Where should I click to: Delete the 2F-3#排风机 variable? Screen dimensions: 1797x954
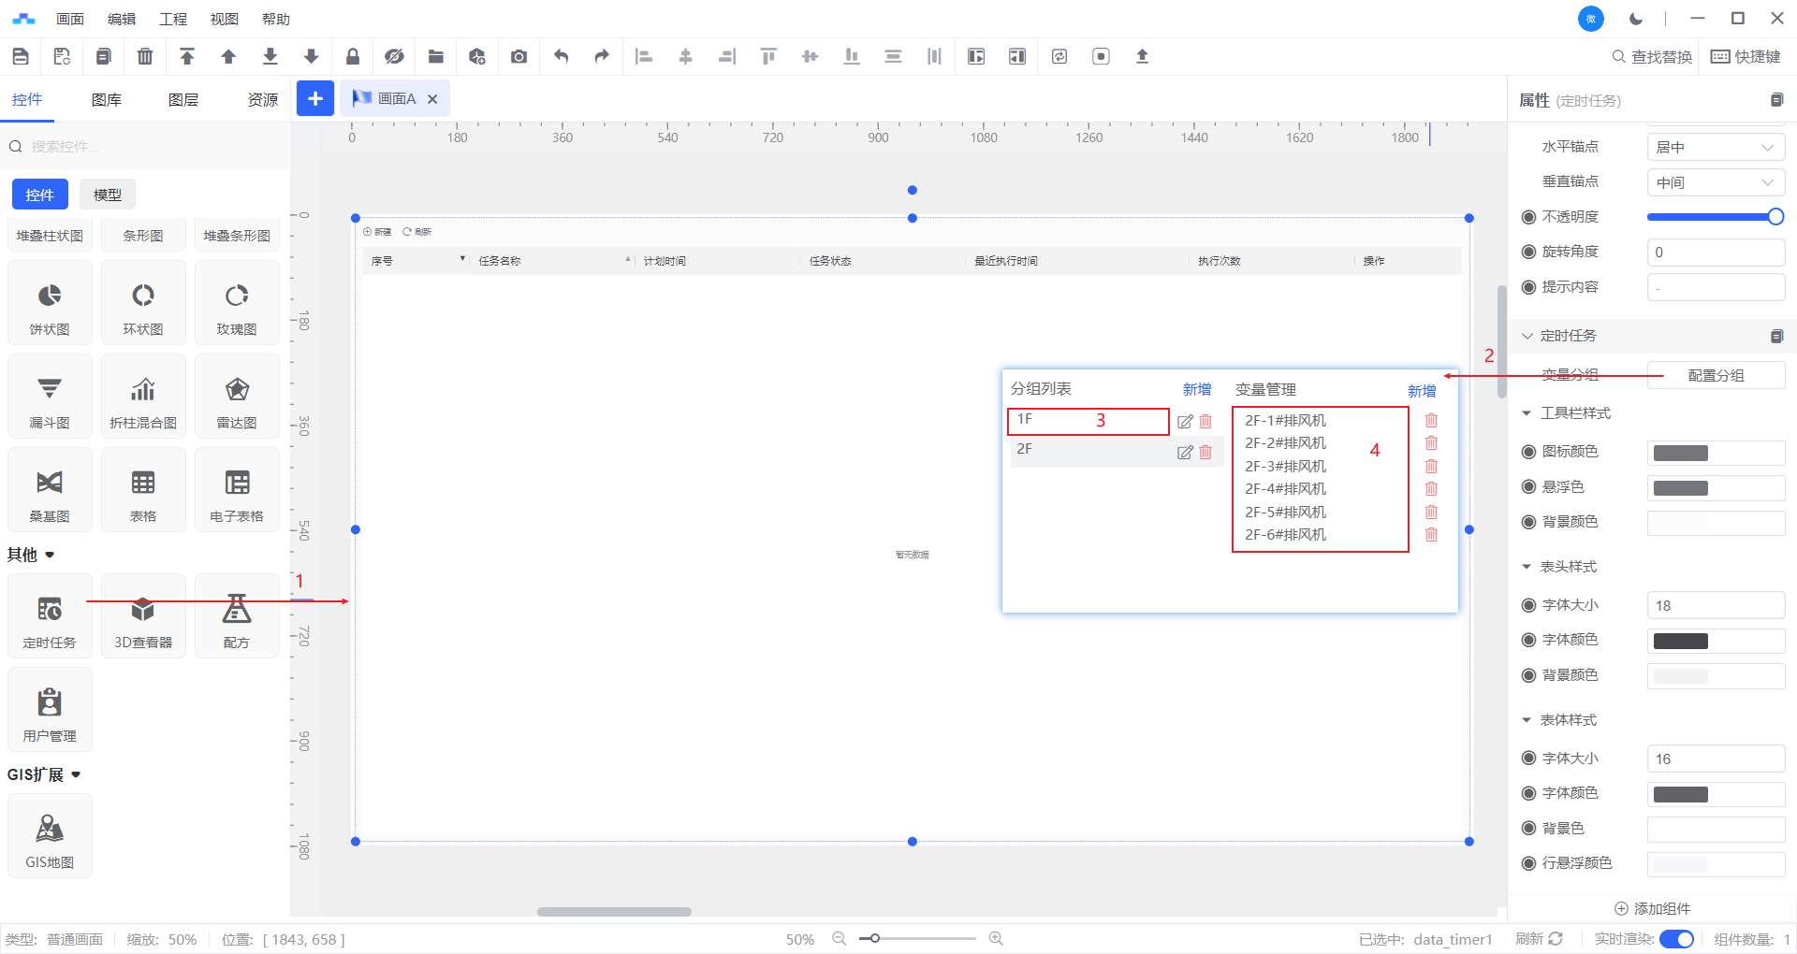point(1431,467)
